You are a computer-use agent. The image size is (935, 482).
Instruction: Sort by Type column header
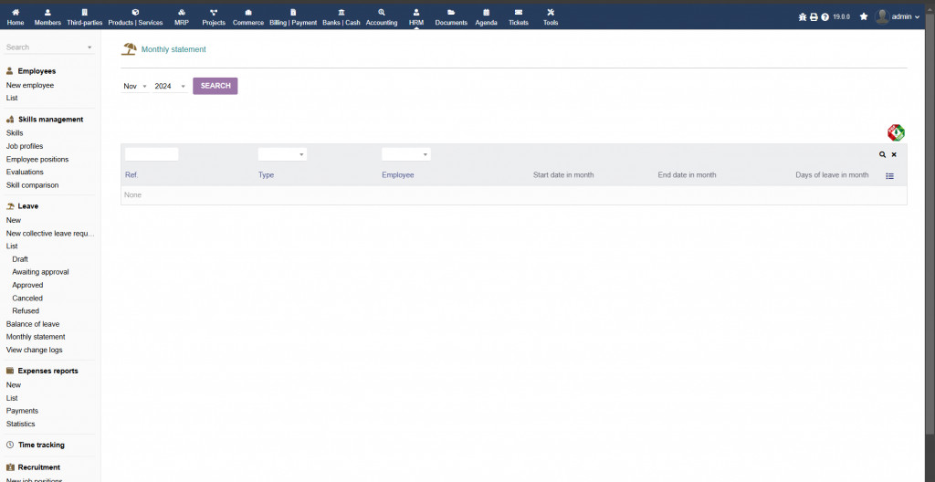(266, 174)
